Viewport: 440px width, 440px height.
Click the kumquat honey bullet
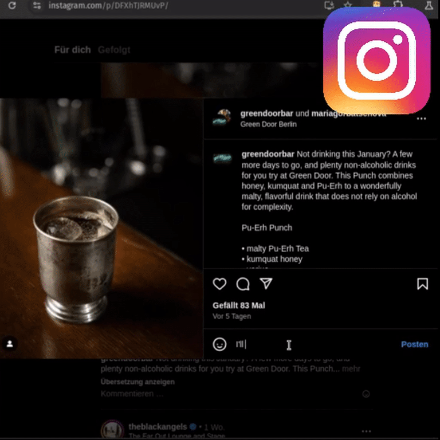(x=272, y=259)
